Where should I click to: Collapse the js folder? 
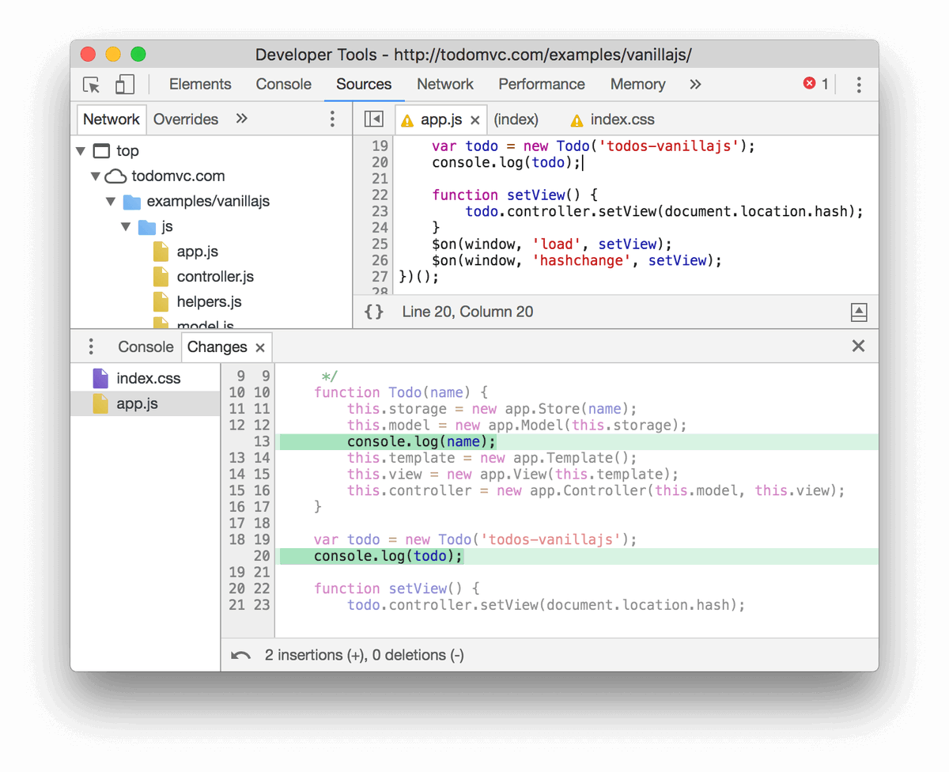126,226
